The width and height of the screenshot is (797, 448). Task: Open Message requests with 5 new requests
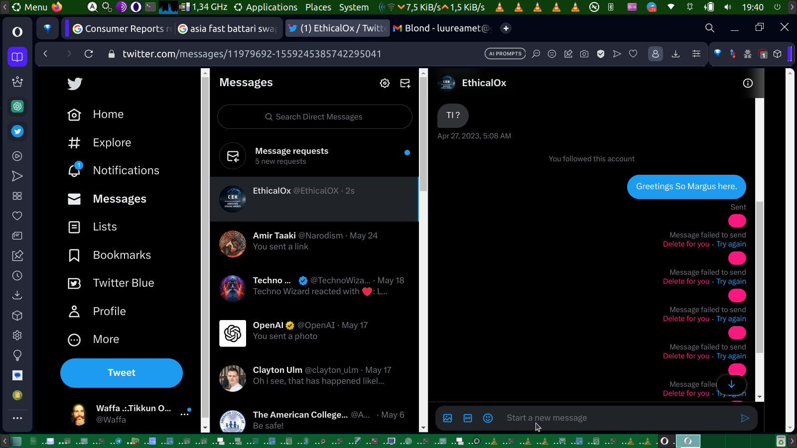(x=314, y=156)
